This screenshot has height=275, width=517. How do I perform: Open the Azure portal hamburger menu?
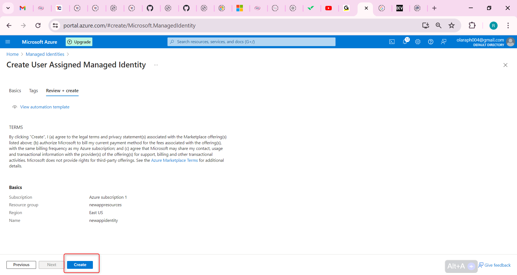click(x=8, y=42)
